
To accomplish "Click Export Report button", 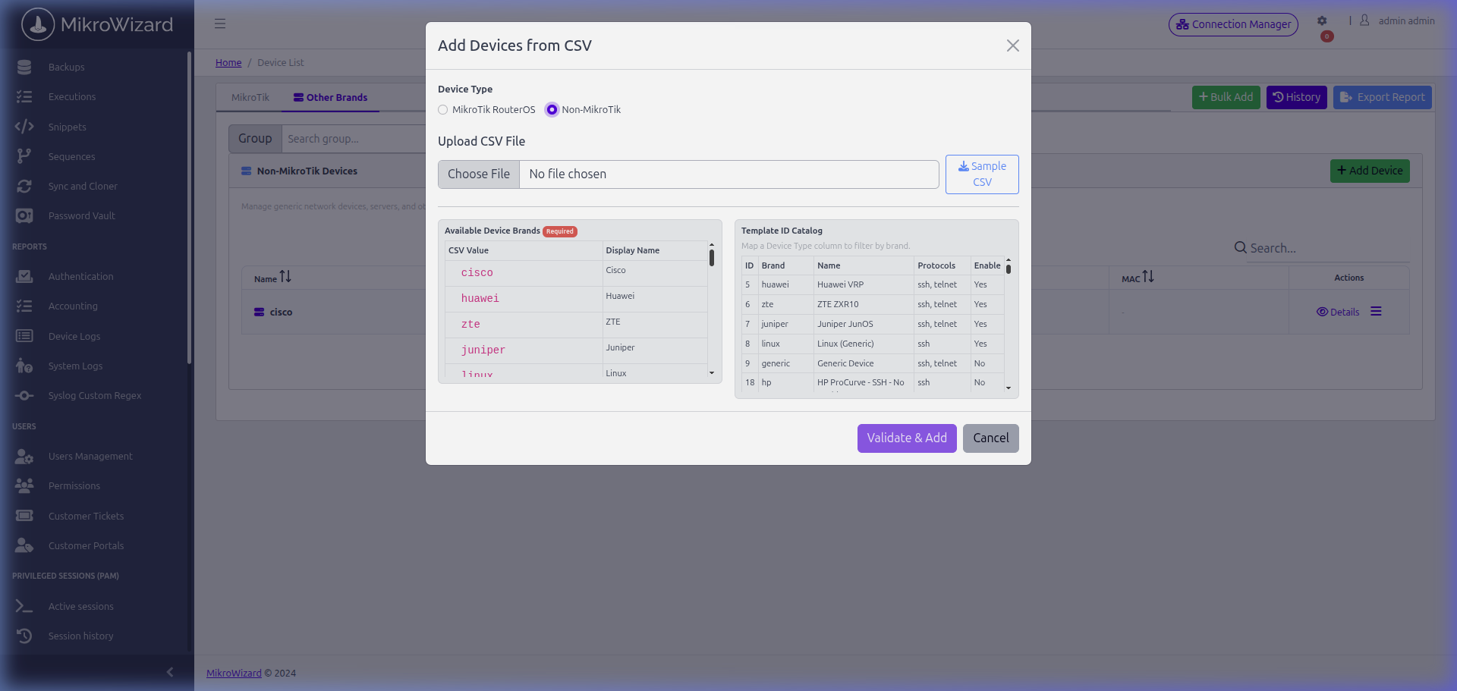I will pyautogui.click(x=1383, y=97).
